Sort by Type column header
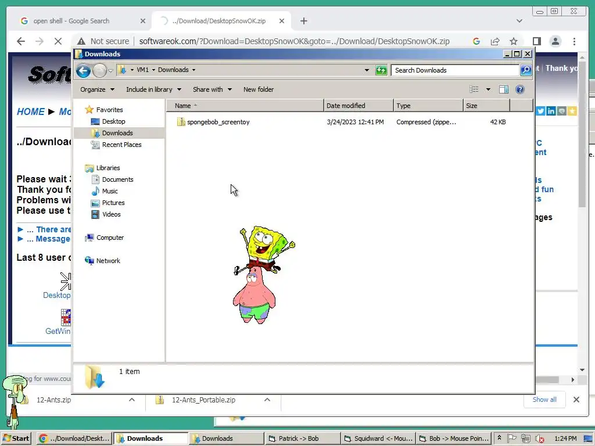This screenshot has height=446, width=595. click(x=428, y=106)
